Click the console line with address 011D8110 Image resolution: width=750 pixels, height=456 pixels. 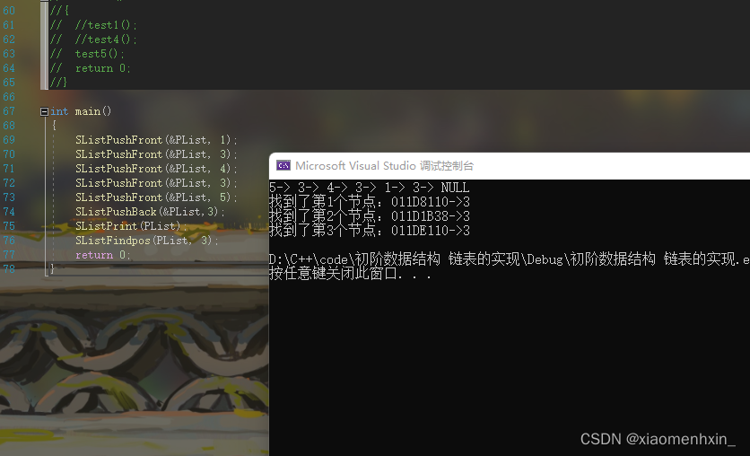370,201
